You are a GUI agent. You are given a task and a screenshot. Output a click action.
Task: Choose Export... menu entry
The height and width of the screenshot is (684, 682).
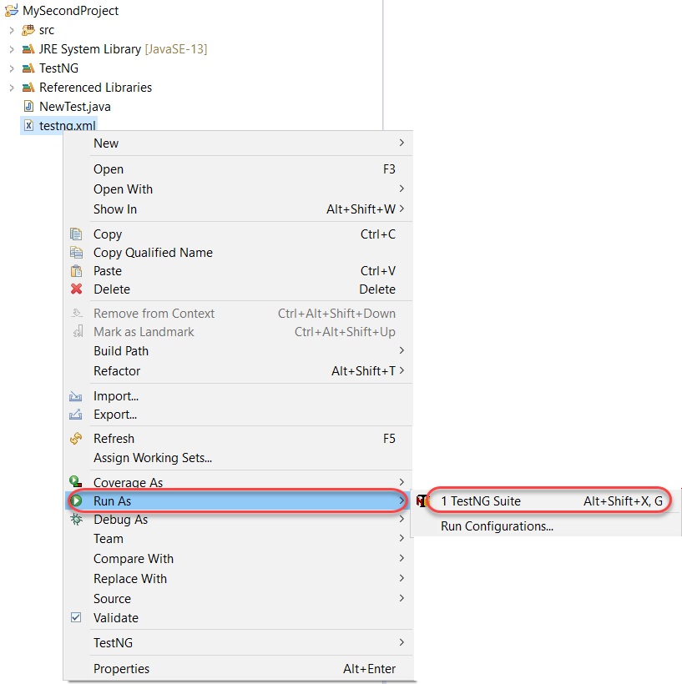pos(239,415)
